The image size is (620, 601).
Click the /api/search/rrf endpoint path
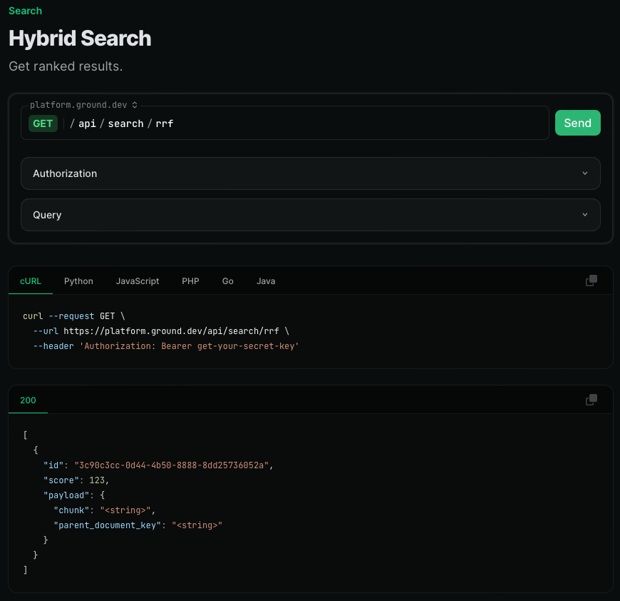coord(122,123)
